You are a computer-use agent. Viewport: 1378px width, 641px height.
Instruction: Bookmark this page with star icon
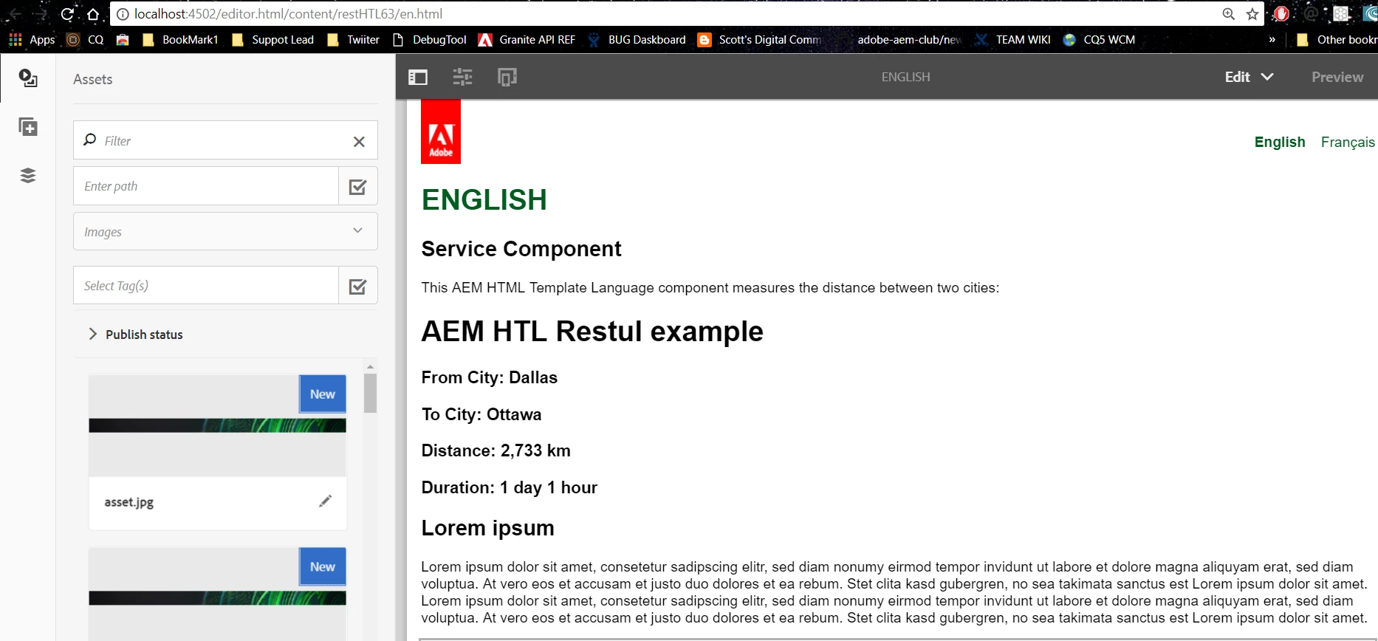(1252, 14)
